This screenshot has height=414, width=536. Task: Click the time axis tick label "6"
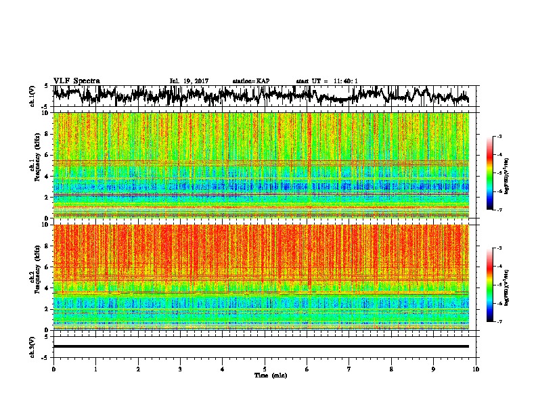pos(307,369)
